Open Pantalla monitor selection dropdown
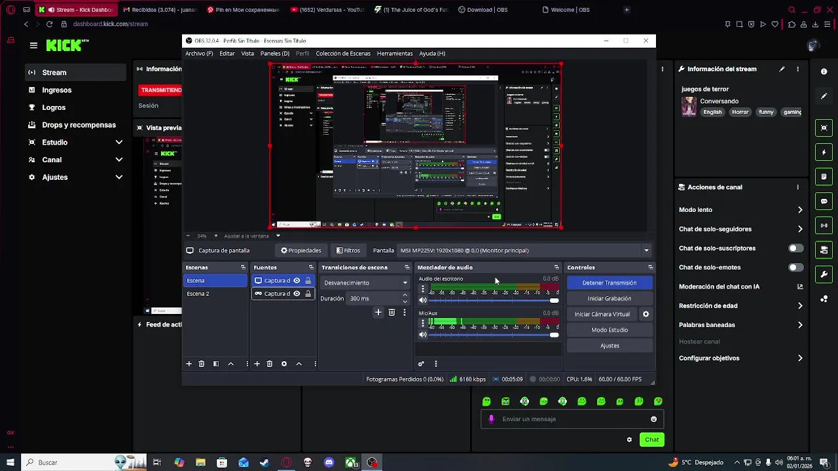Screen dimensions: 838x471 coord(524,251)
